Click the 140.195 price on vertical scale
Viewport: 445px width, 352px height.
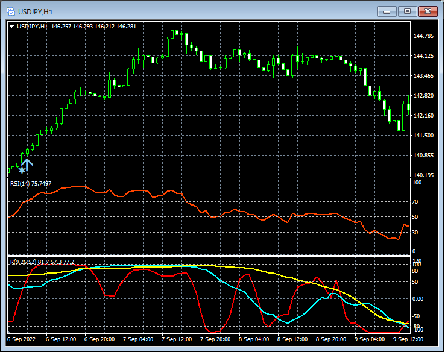point(424,175)
